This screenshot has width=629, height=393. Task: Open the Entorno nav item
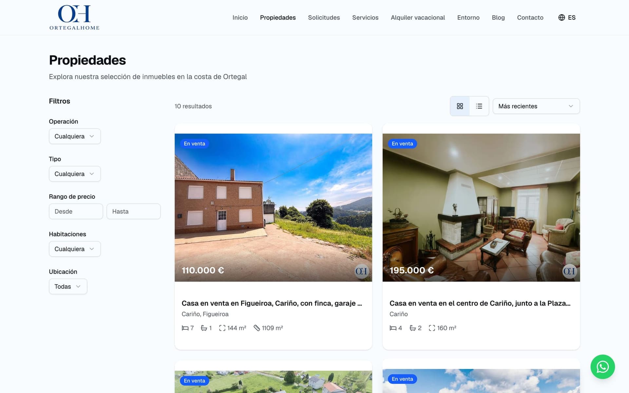click(468, 17)
